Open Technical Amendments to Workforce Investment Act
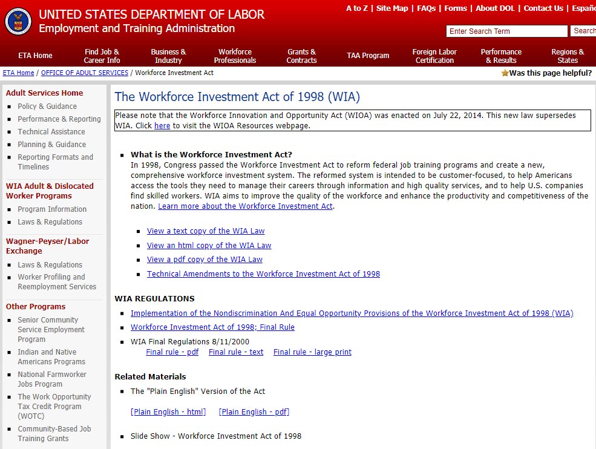The width and height of the screenshot is (596, 449). coord(263,274)
